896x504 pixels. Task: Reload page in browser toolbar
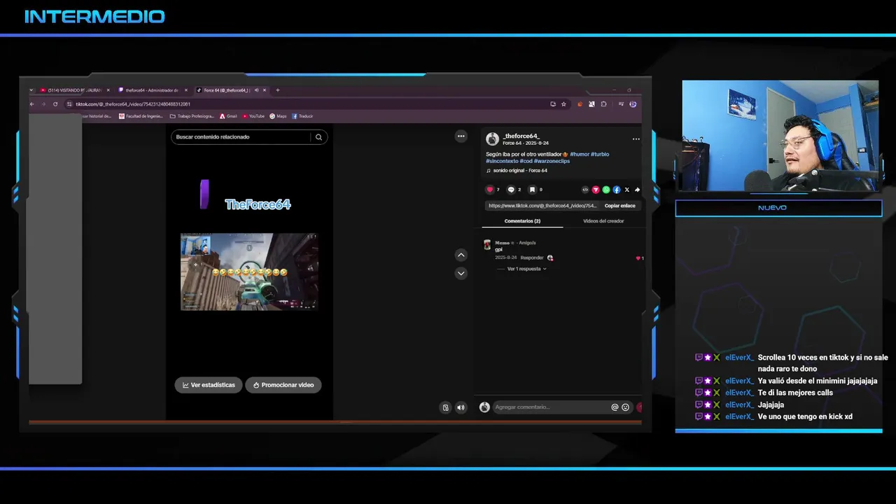[55, 104]
